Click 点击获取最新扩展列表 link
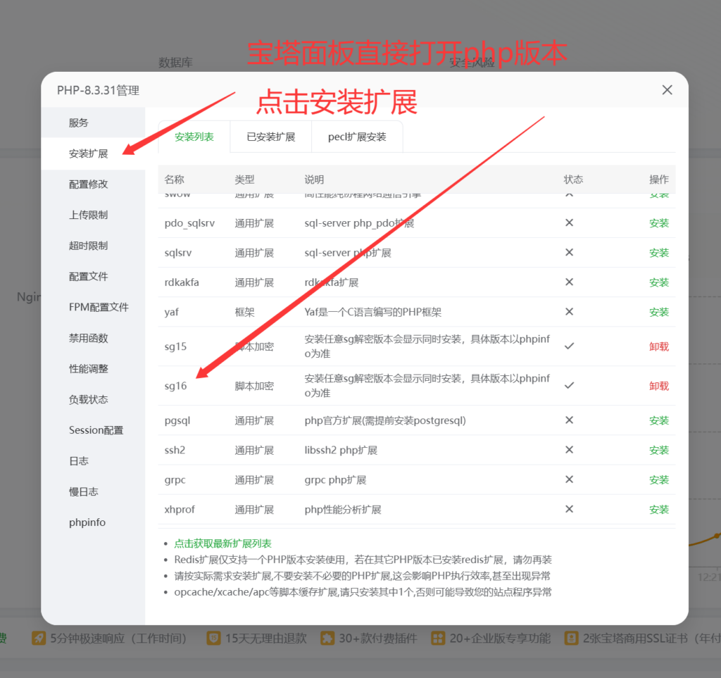Viewport: 721px width, 678px height. tap(223, 544)
